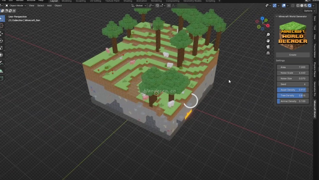Switch to Geometry Nodes workspace tab

click(x=192, y=1)
